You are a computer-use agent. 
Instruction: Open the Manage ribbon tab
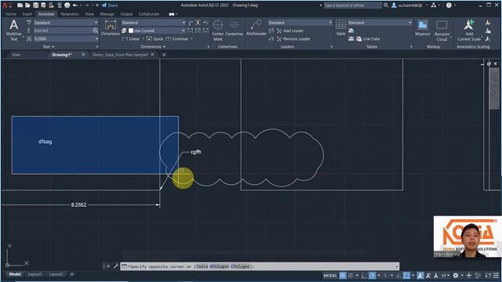pyautogui.click(x=107, y=14)
